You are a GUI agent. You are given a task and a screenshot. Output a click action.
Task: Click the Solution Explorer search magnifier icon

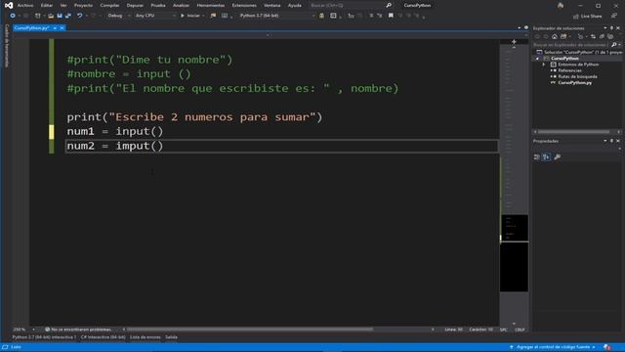point(613,45)
